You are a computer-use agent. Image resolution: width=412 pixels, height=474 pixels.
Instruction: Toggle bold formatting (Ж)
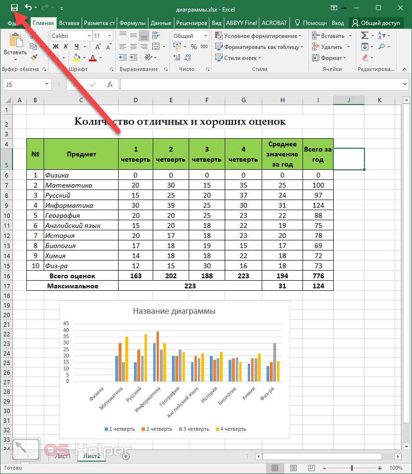click(x=55, y=47)
